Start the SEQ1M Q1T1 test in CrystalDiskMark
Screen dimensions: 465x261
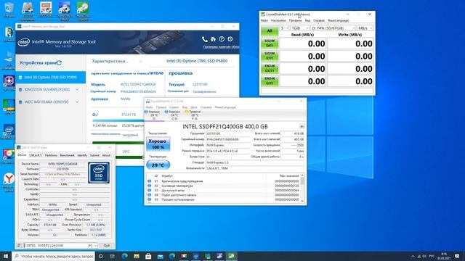coord(270,56)
